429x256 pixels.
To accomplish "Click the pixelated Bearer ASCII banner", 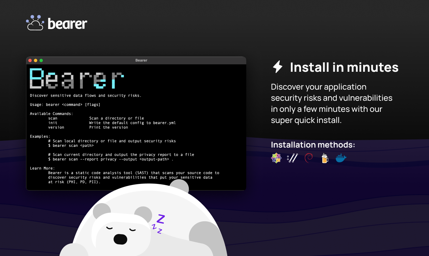I will click(x=77, y=78).
